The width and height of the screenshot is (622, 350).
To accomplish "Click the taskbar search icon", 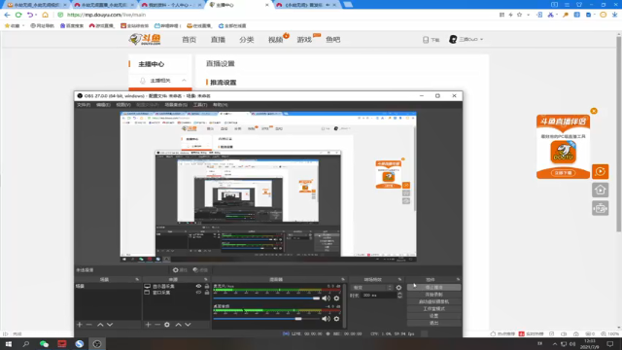I will pyautogui.click(x=26, y=344).
